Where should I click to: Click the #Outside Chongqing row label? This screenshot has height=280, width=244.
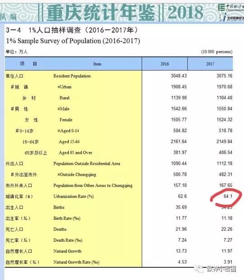click(x=77, y=175)
